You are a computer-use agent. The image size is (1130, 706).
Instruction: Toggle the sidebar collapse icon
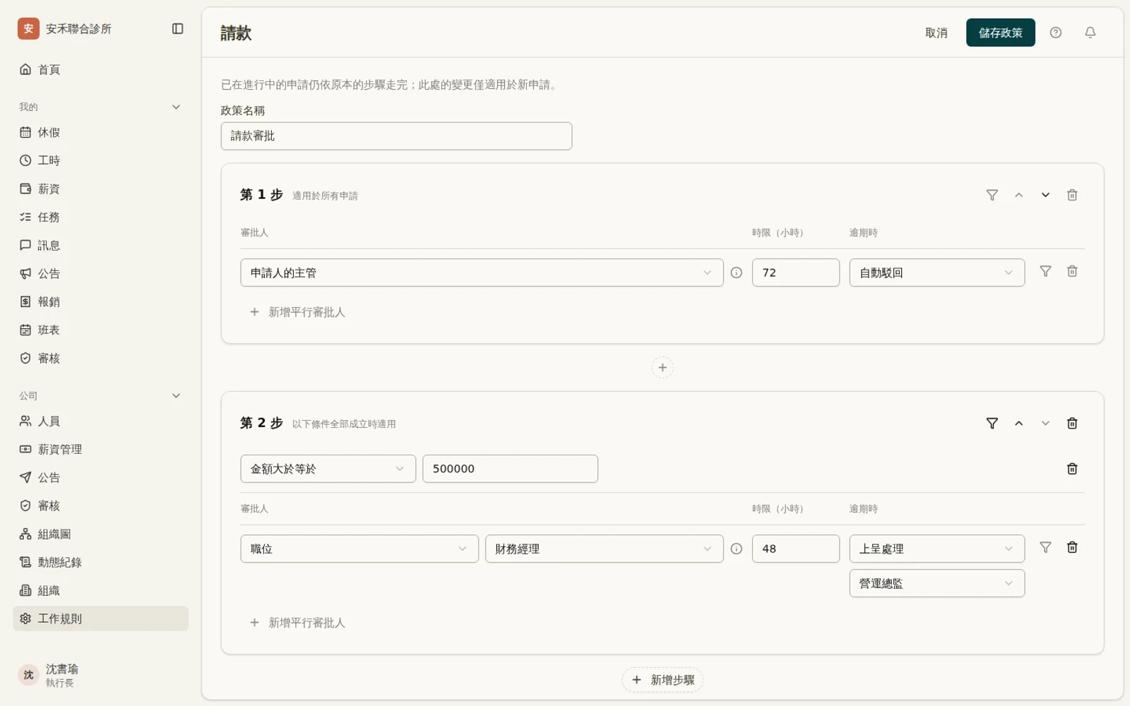pyautogui.click(x=178, y=29)
